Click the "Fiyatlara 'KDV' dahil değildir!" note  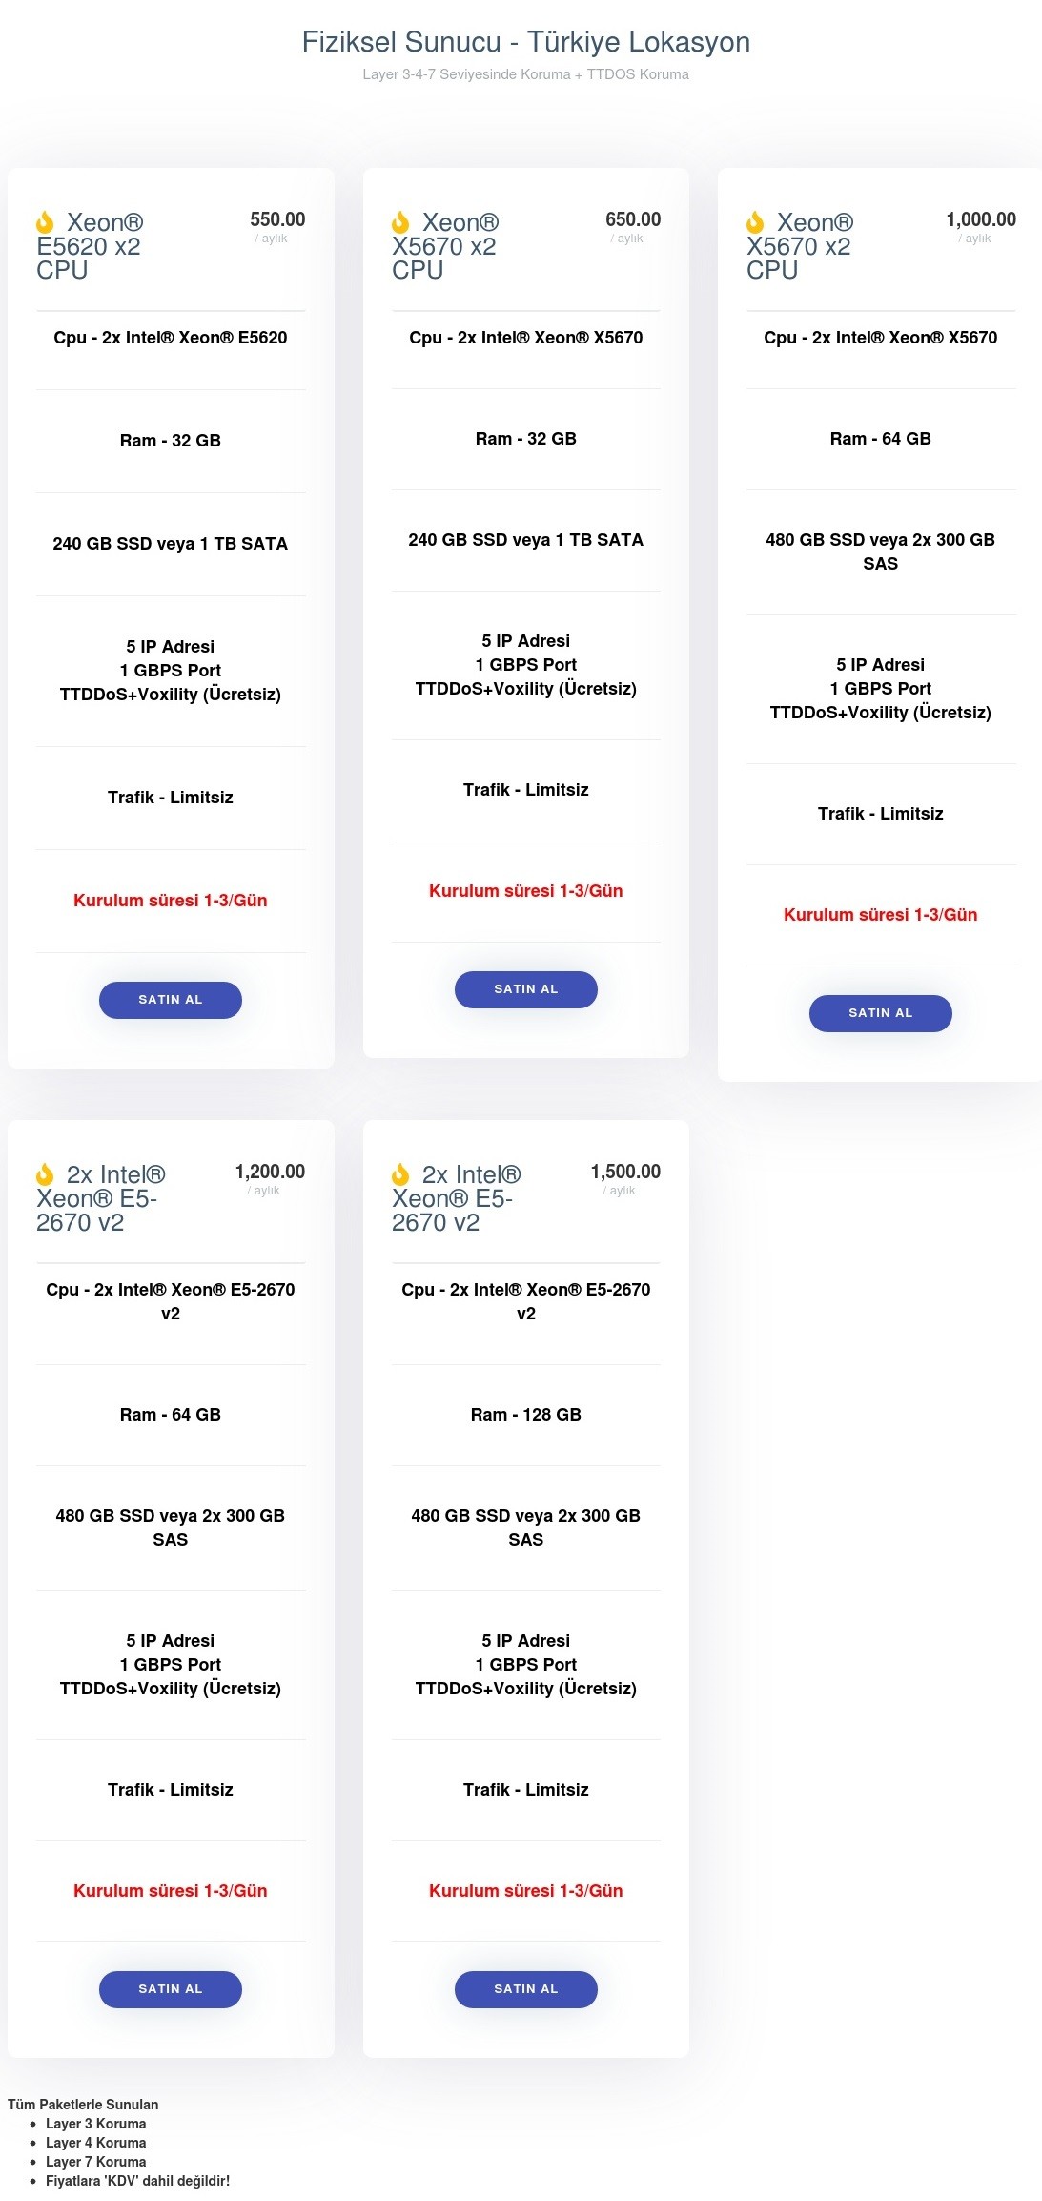point(137,2181)
